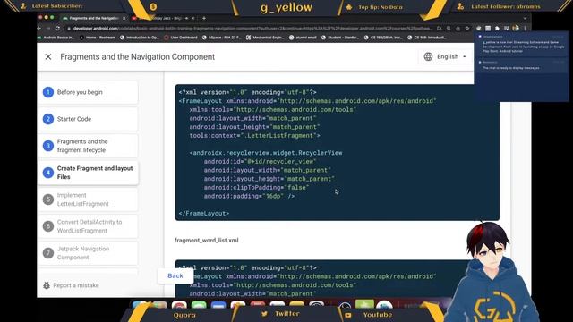Open the Android Basics bookmark
573x322 pixels.
56,38
